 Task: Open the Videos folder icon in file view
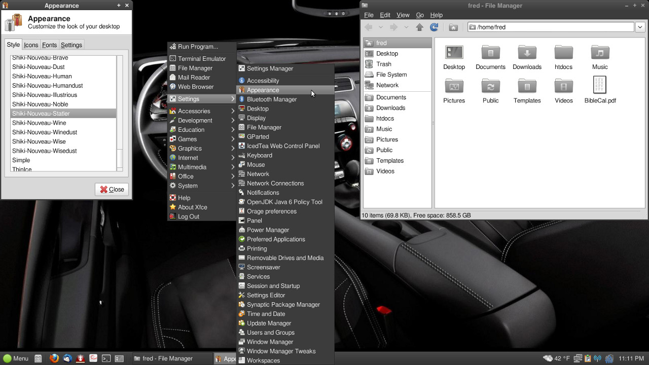tap(563, 86)
